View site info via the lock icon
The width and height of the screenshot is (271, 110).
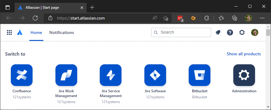coord(50,18)
